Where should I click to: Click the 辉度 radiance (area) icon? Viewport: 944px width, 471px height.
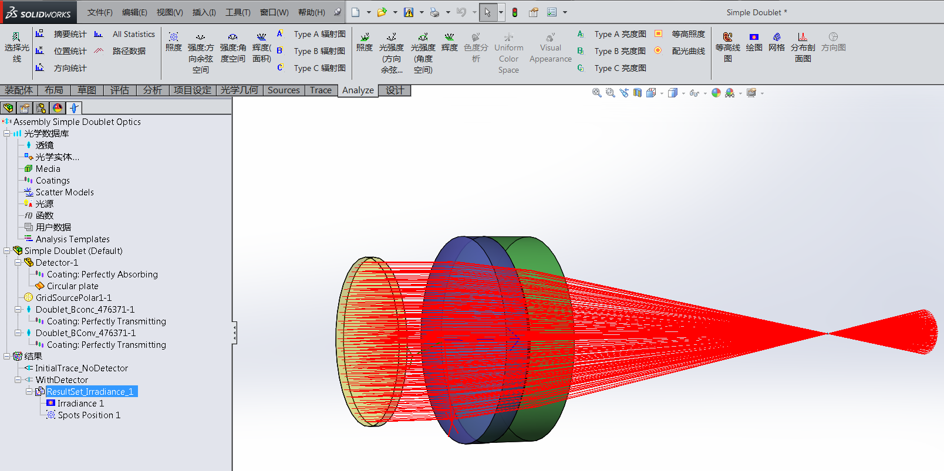(x=261, y=47)
